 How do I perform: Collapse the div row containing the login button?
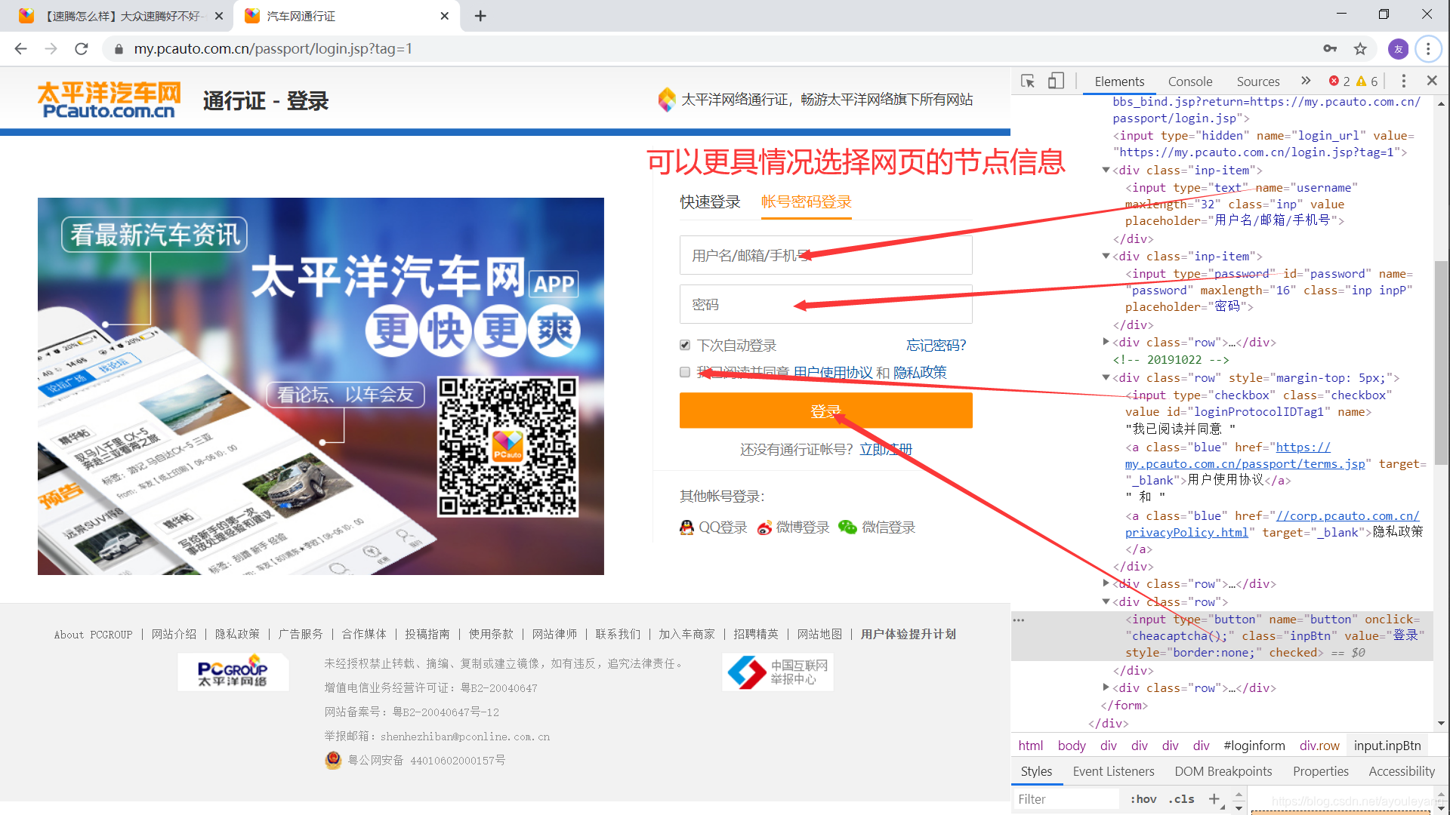1106,601
